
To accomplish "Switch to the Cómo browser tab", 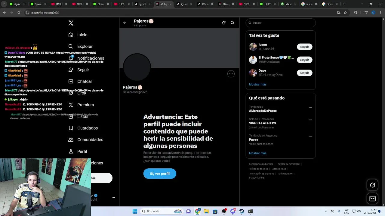I will pyautogui.click(x=205, y=4).
